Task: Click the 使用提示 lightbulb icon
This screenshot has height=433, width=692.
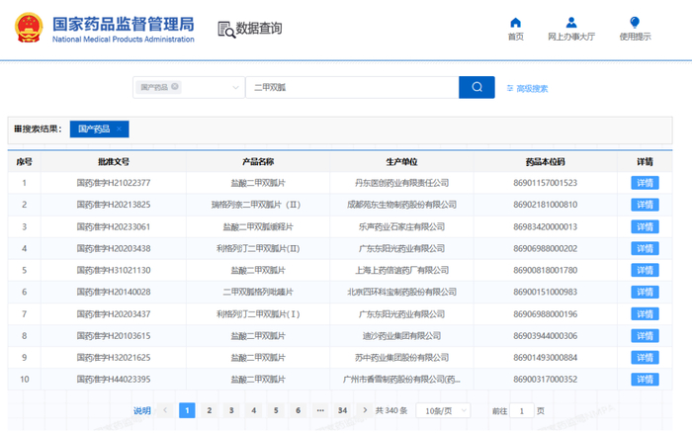Action: 635,23
